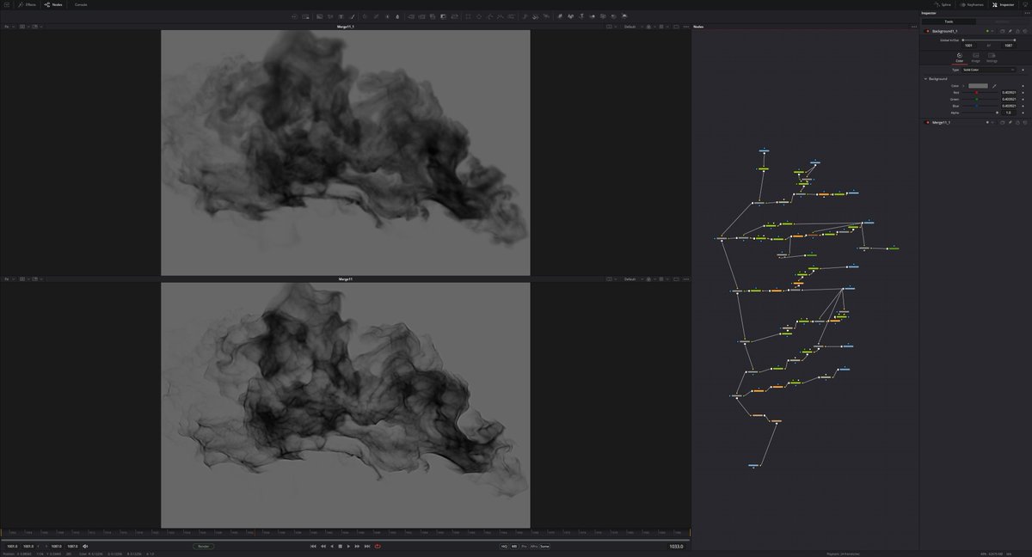Toggle the Inspector panel button
This screenshot has width=1032, height=557.
pyautogui.click(x=1004, y=4)
